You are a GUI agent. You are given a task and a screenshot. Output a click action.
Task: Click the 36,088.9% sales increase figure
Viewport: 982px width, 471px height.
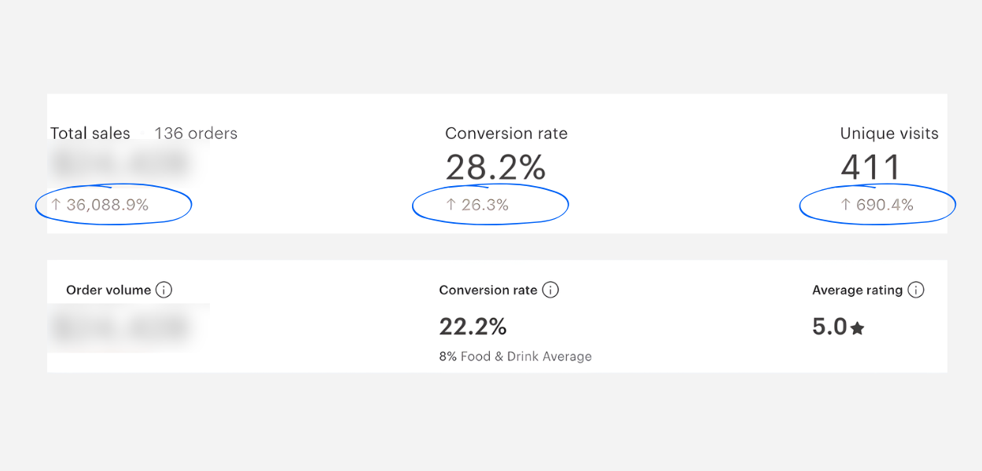coord(108,205)
